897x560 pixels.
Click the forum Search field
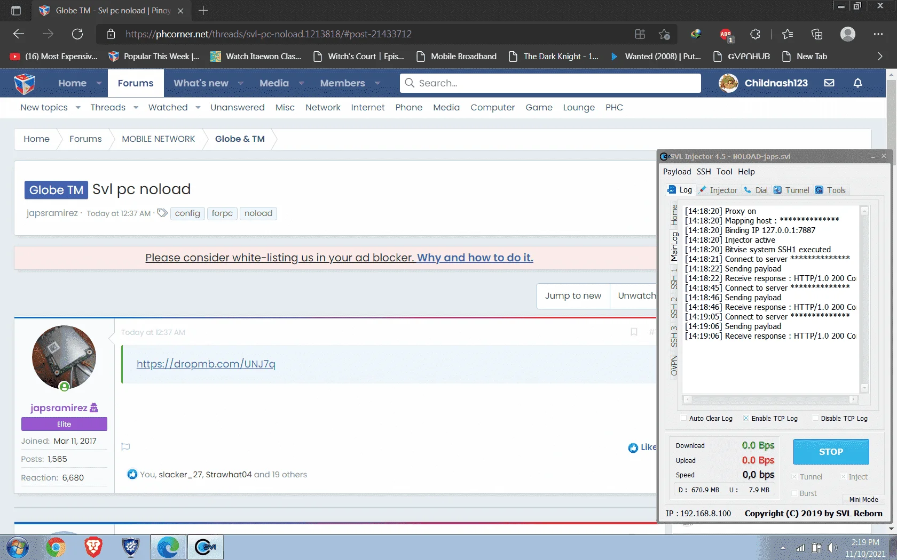click(550, 83)
